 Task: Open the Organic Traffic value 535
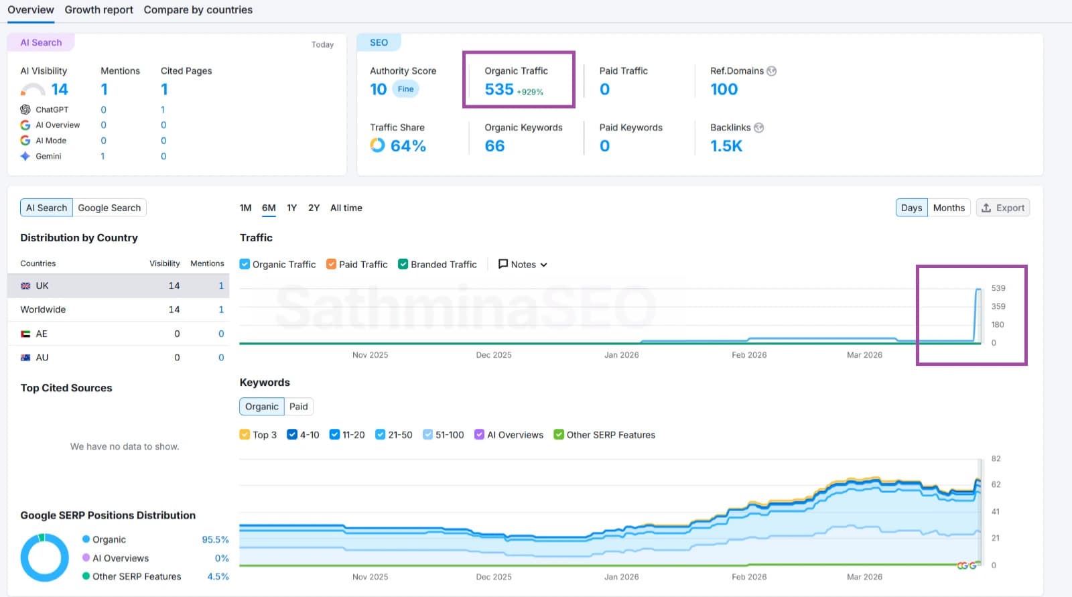click(499, 90)
